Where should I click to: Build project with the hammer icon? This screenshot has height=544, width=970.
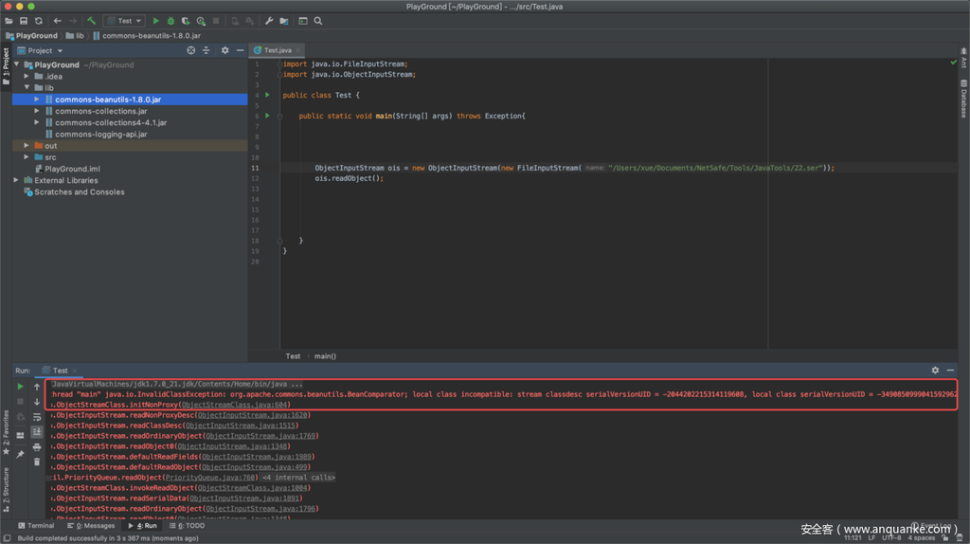click(x=92, y=21)
